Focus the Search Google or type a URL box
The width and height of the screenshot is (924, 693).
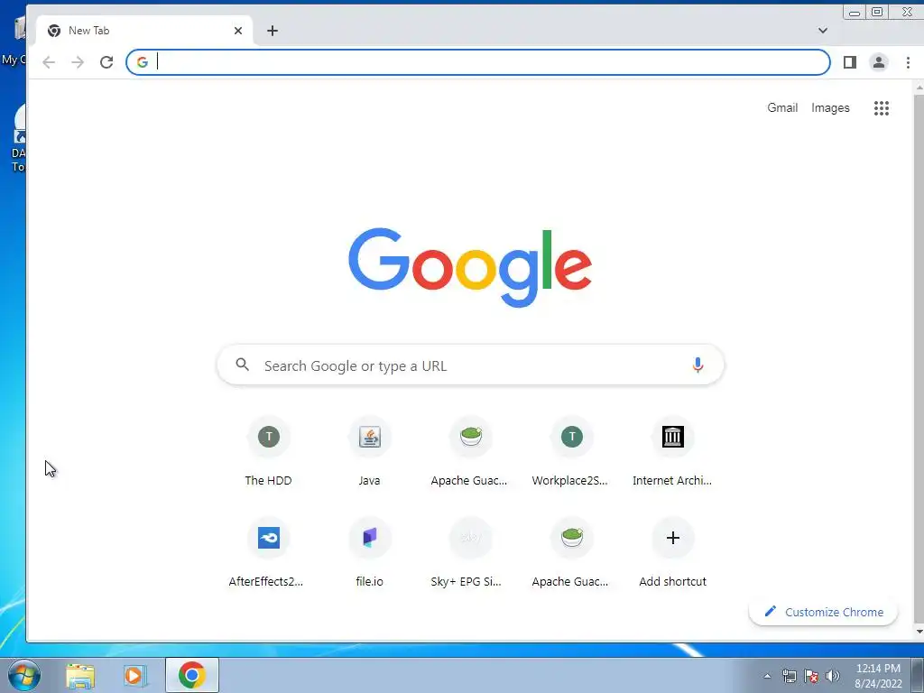[470, 365]
